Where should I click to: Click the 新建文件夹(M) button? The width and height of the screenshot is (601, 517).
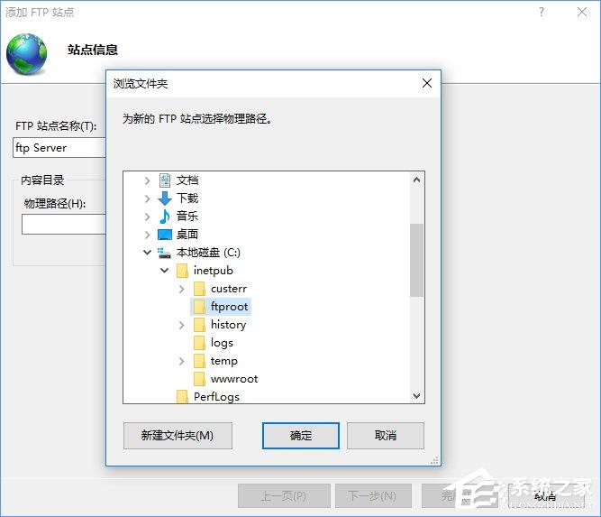pos(178,436)
